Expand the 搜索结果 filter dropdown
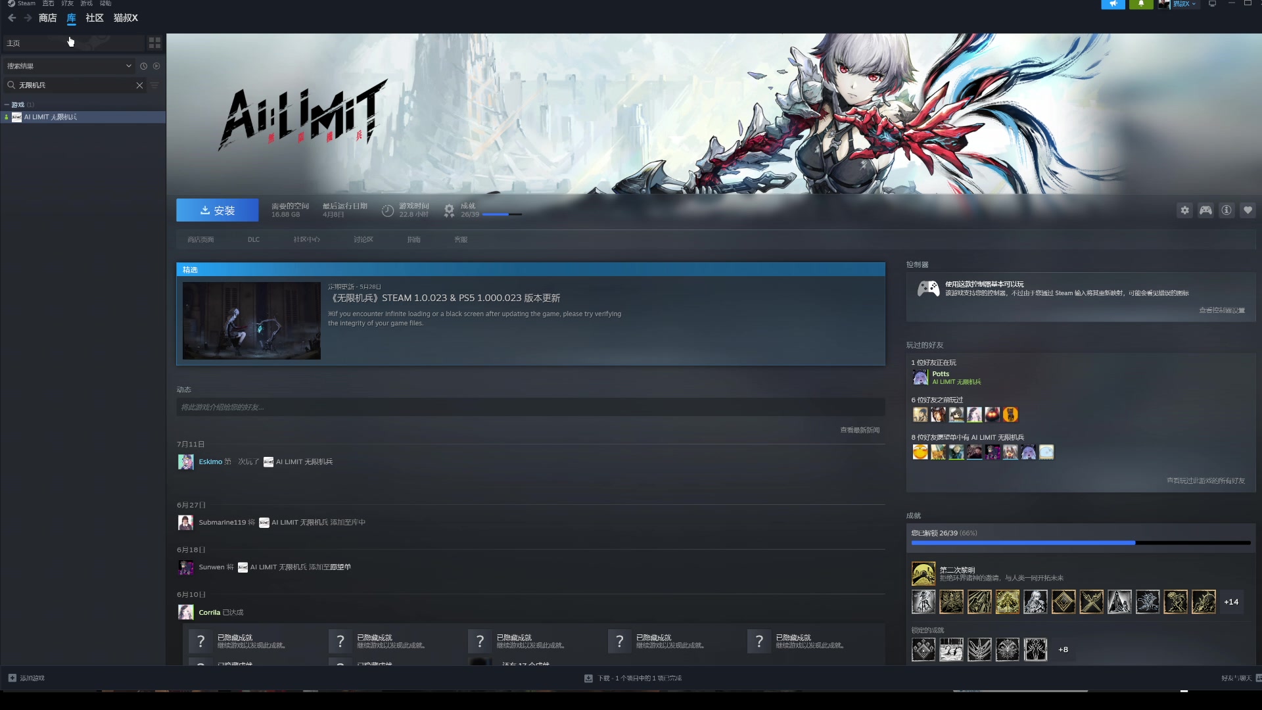 (x=68, y=66)
